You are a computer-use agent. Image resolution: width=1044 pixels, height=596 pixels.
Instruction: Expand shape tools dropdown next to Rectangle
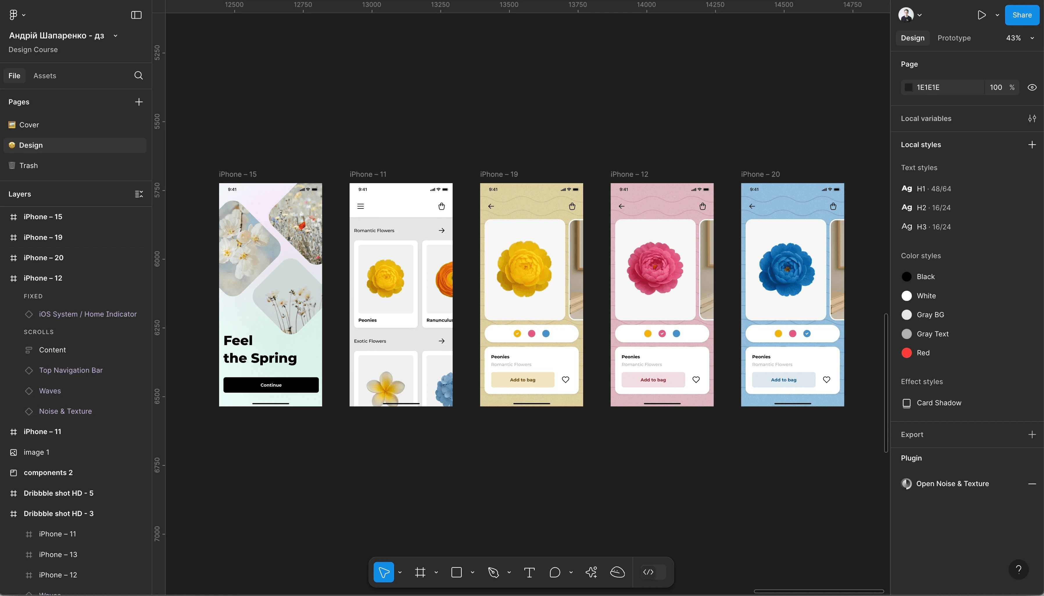coord(472,572)
